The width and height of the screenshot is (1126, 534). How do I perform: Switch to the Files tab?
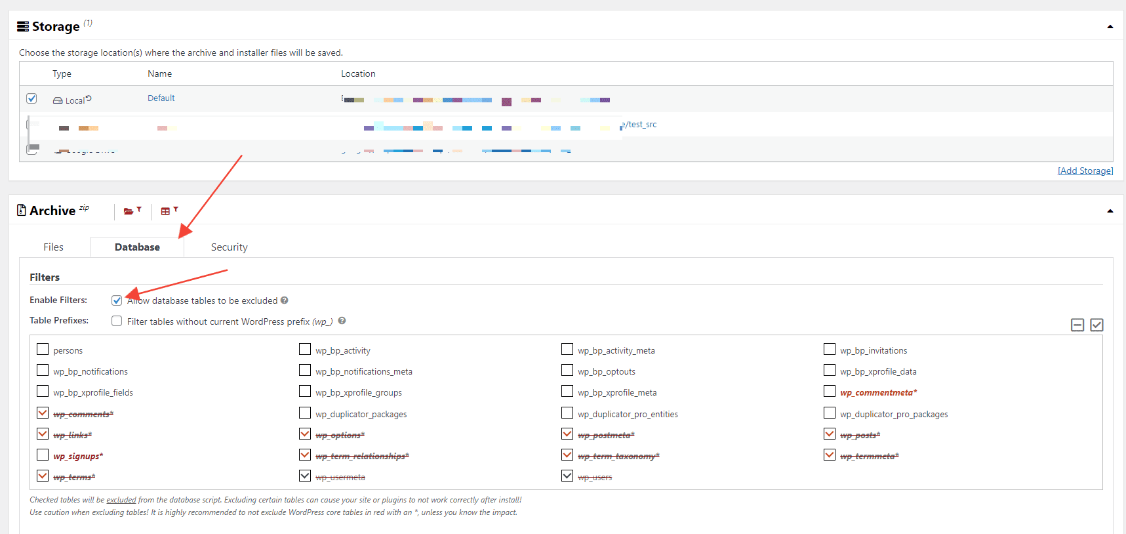[53, 247]
